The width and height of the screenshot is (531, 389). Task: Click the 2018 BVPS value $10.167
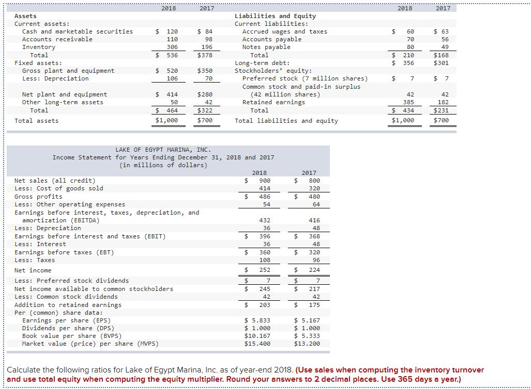pyautogui.click(x=257, y=336)
